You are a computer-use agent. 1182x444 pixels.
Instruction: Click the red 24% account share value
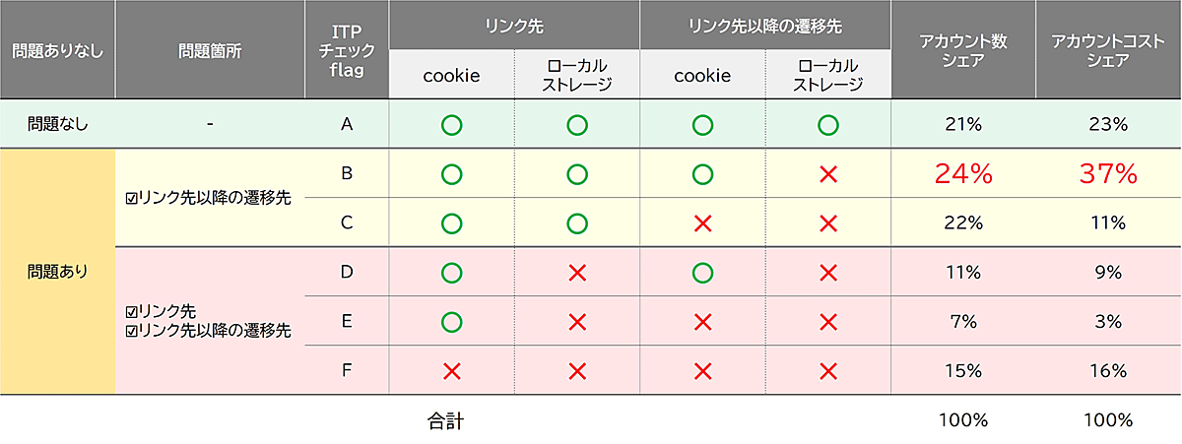click(x=963, y=174)
